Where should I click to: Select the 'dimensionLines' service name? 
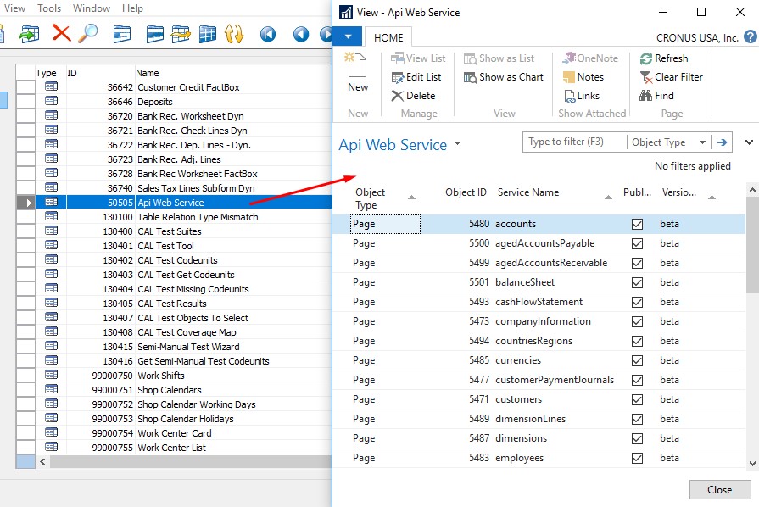530,419
